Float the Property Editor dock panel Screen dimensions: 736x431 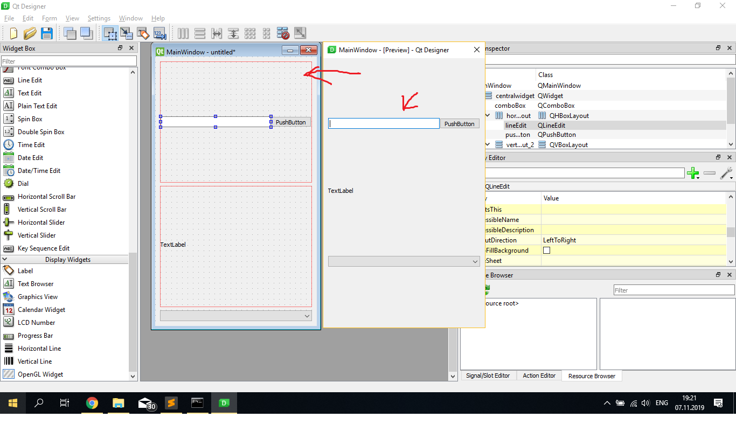coord(718,157)
